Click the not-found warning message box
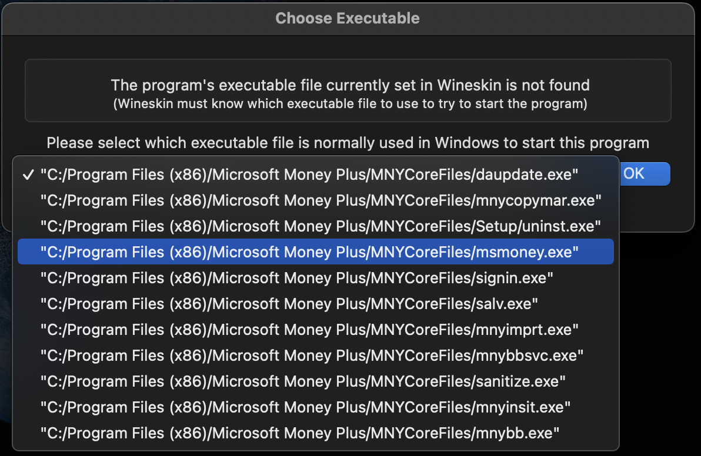701x456 pixels. 348,90
